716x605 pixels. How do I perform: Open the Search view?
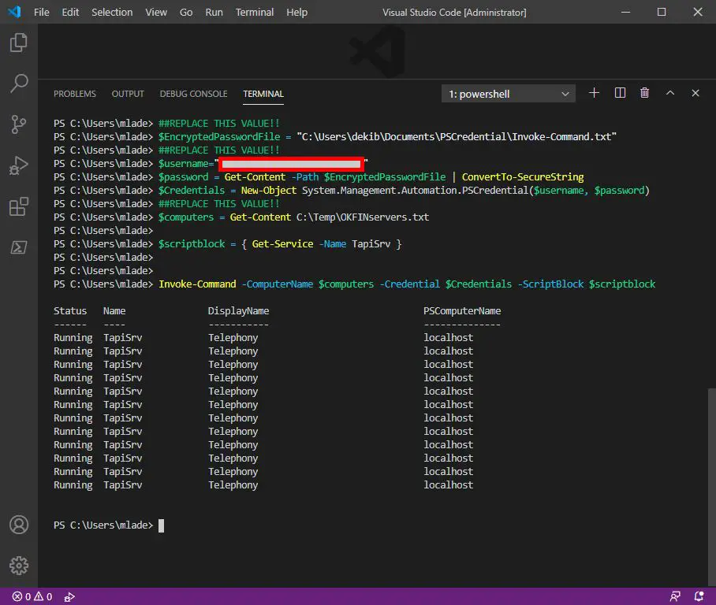coord(19,84)
